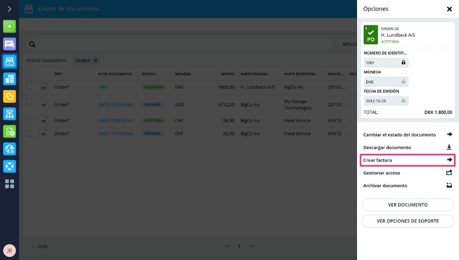The height and width of the screenshot is (260, 459).
Task: Click the My Garage Technologies cell
Action: pyautogui.click(x=298, y=105)
